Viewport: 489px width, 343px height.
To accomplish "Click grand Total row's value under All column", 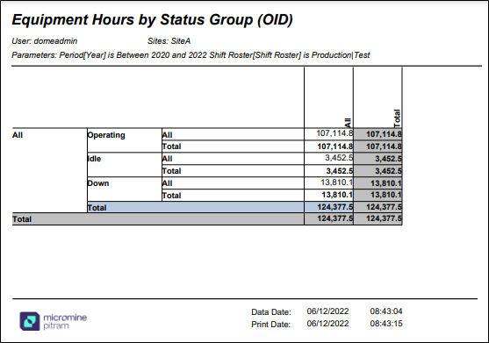I will click(x=335, y=218).
